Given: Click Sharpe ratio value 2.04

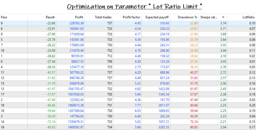Looking at the screenshot, I should [223, 127].
